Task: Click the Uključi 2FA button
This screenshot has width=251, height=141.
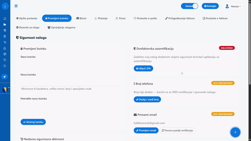Action: [143, 68]
